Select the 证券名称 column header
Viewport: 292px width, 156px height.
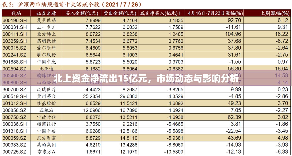(x=46, y=13)
